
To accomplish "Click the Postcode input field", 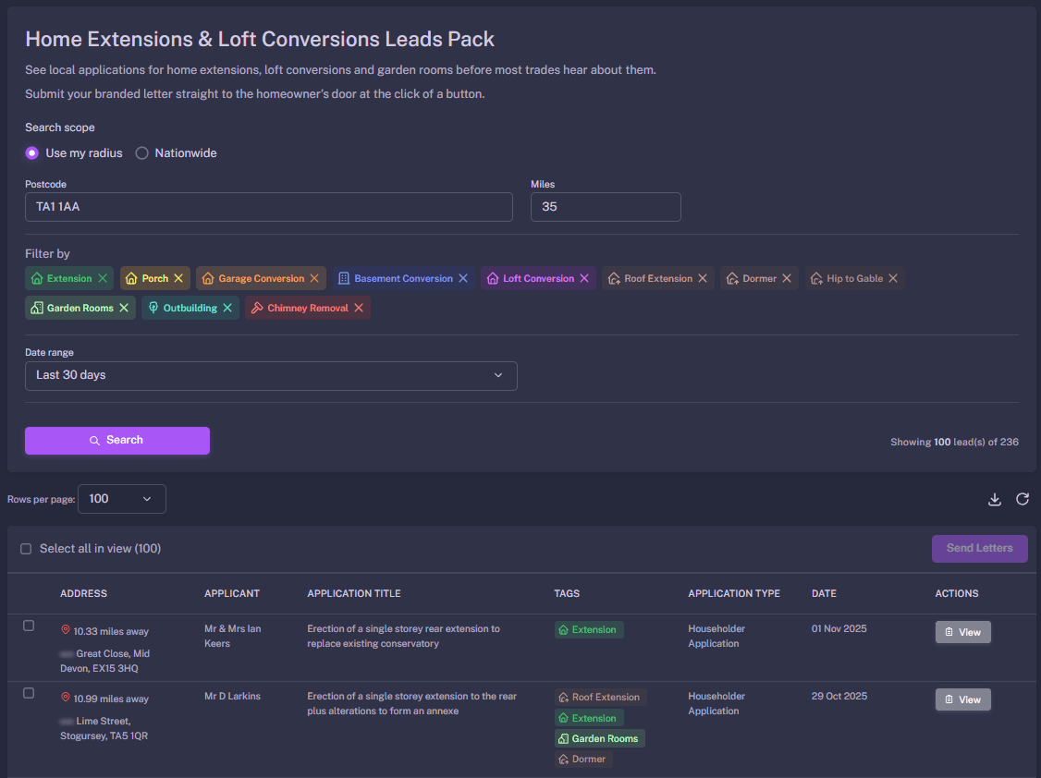I will click(268, 207).
